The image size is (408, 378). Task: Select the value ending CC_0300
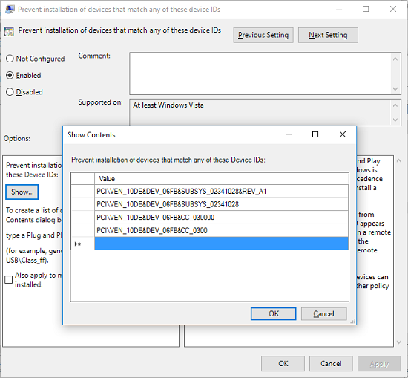pyautogui.click(x=221, y=230)
